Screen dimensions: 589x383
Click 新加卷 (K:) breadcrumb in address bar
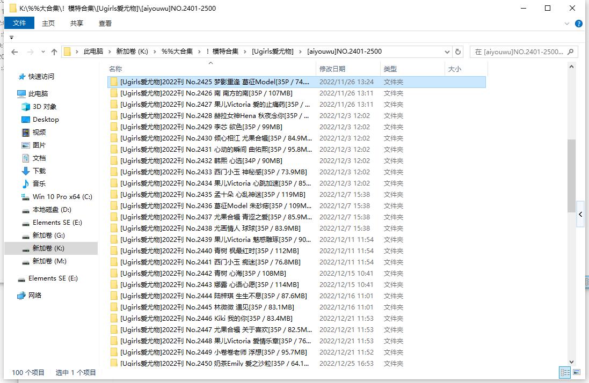(x=132, y=51)
